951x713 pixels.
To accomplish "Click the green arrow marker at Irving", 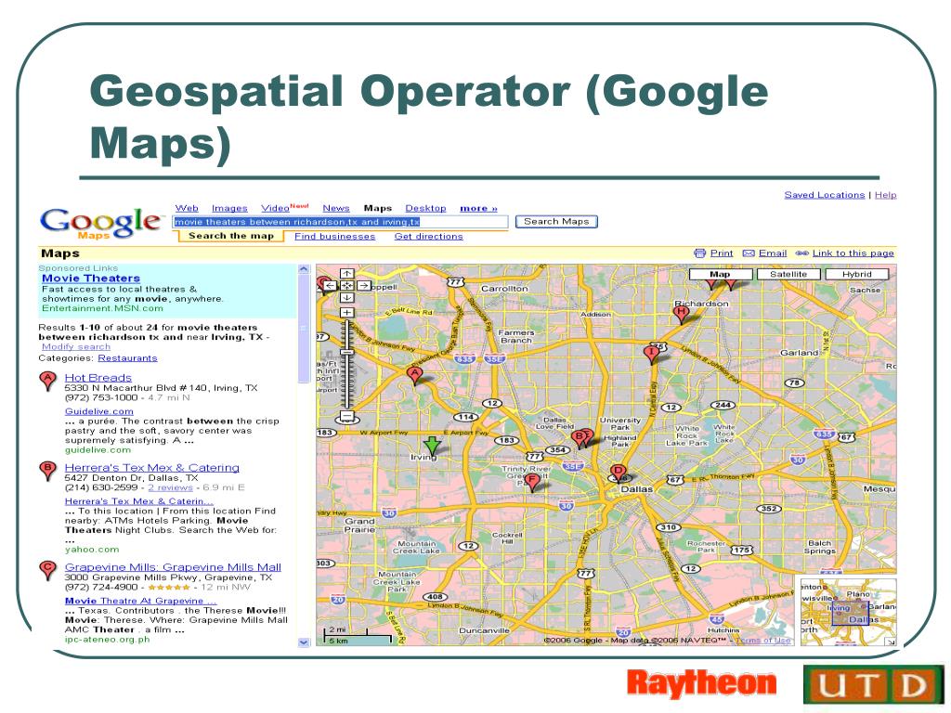I will coord(432,446).
